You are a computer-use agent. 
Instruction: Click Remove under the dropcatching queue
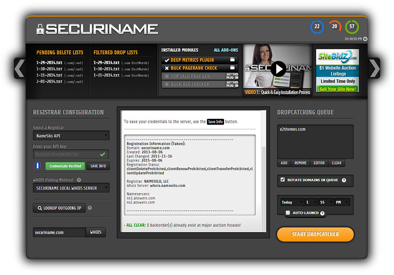300,163
